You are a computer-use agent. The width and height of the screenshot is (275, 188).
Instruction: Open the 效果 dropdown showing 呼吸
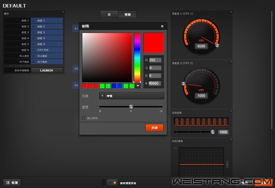coord(132,96)
